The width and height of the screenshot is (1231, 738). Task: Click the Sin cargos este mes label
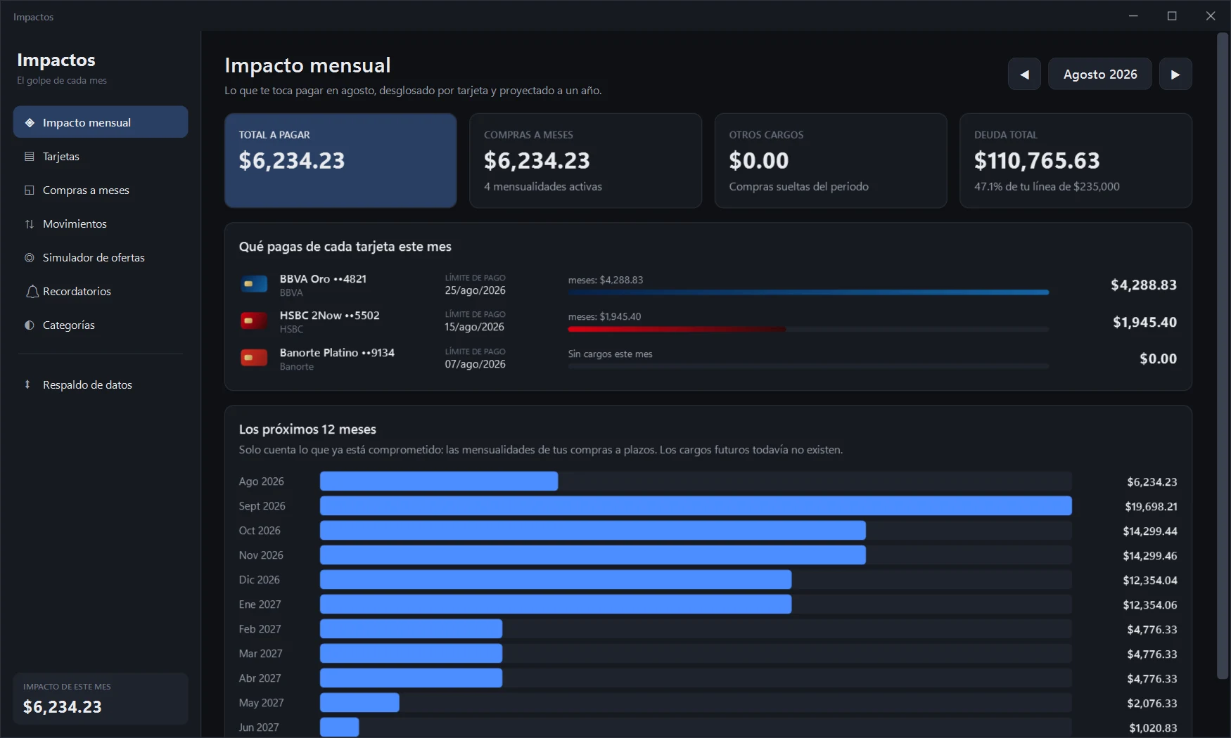[x=610, y=354]
